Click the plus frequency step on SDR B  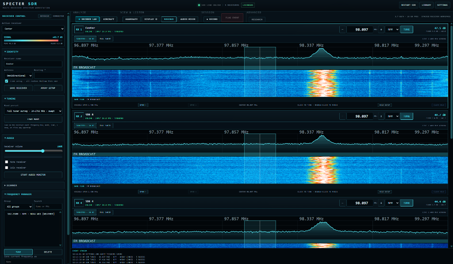click(x=381, y=116)
